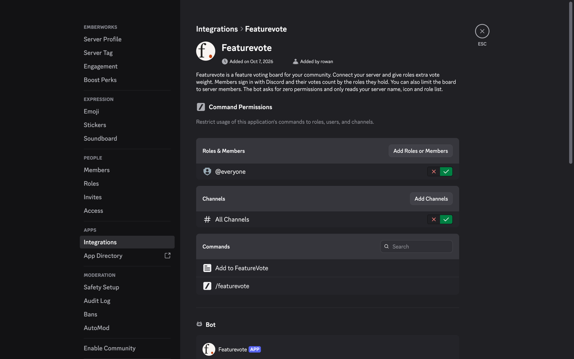Open Boost Perks page
This screenshot has width=574, height=359.
(x=127, y=80)
